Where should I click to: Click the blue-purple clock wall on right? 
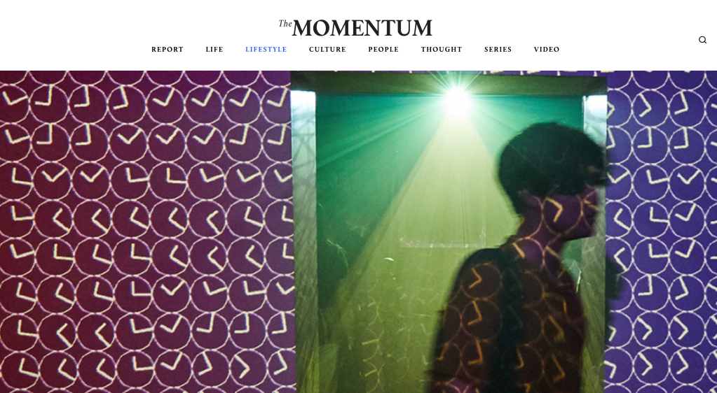pos(661,232)
